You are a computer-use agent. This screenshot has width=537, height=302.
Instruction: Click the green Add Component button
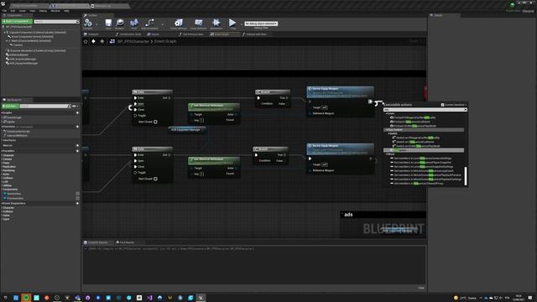tap(17, 21)
